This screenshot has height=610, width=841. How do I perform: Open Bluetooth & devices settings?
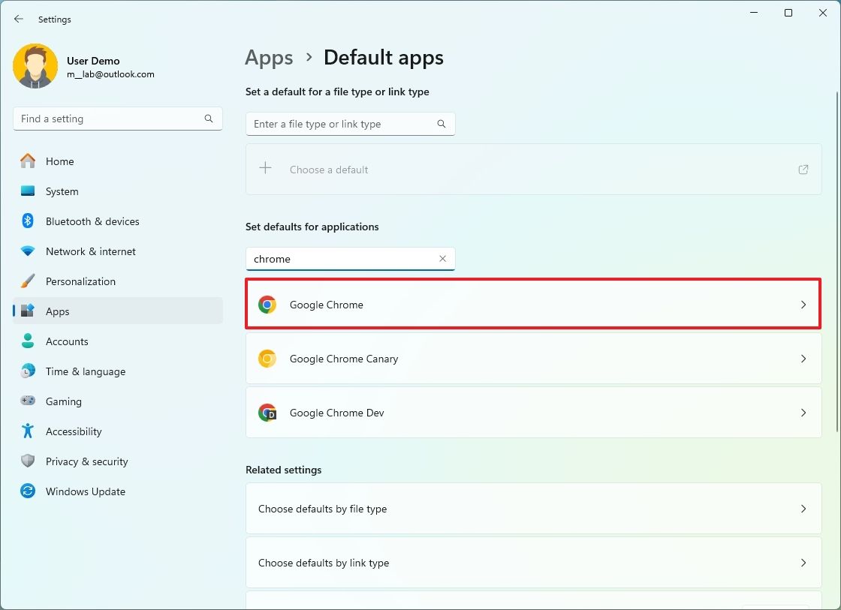28,221
